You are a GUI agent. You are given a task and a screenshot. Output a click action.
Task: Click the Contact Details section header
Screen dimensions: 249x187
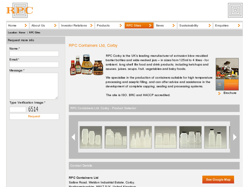(x=154, y=166)
